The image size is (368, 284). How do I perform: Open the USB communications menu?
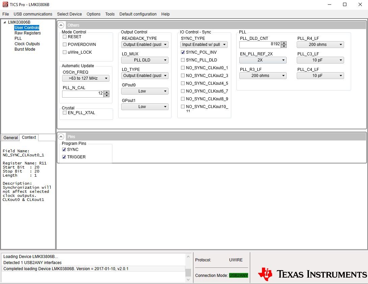click(33, 14)
